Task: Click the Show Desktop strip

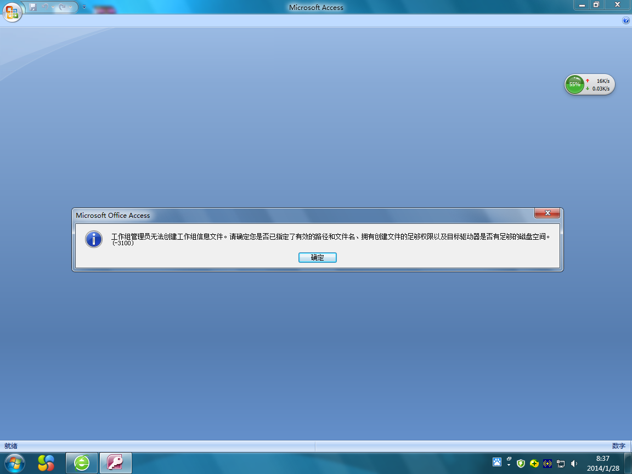Action: (x=628, y=463)
